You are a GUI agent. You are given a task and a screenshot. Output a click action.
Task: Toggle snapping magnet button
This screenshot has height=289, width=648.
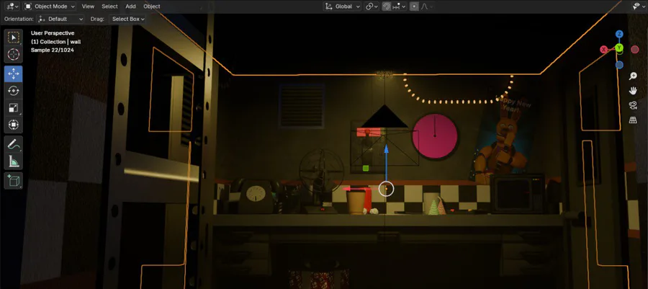coord(387,6)
